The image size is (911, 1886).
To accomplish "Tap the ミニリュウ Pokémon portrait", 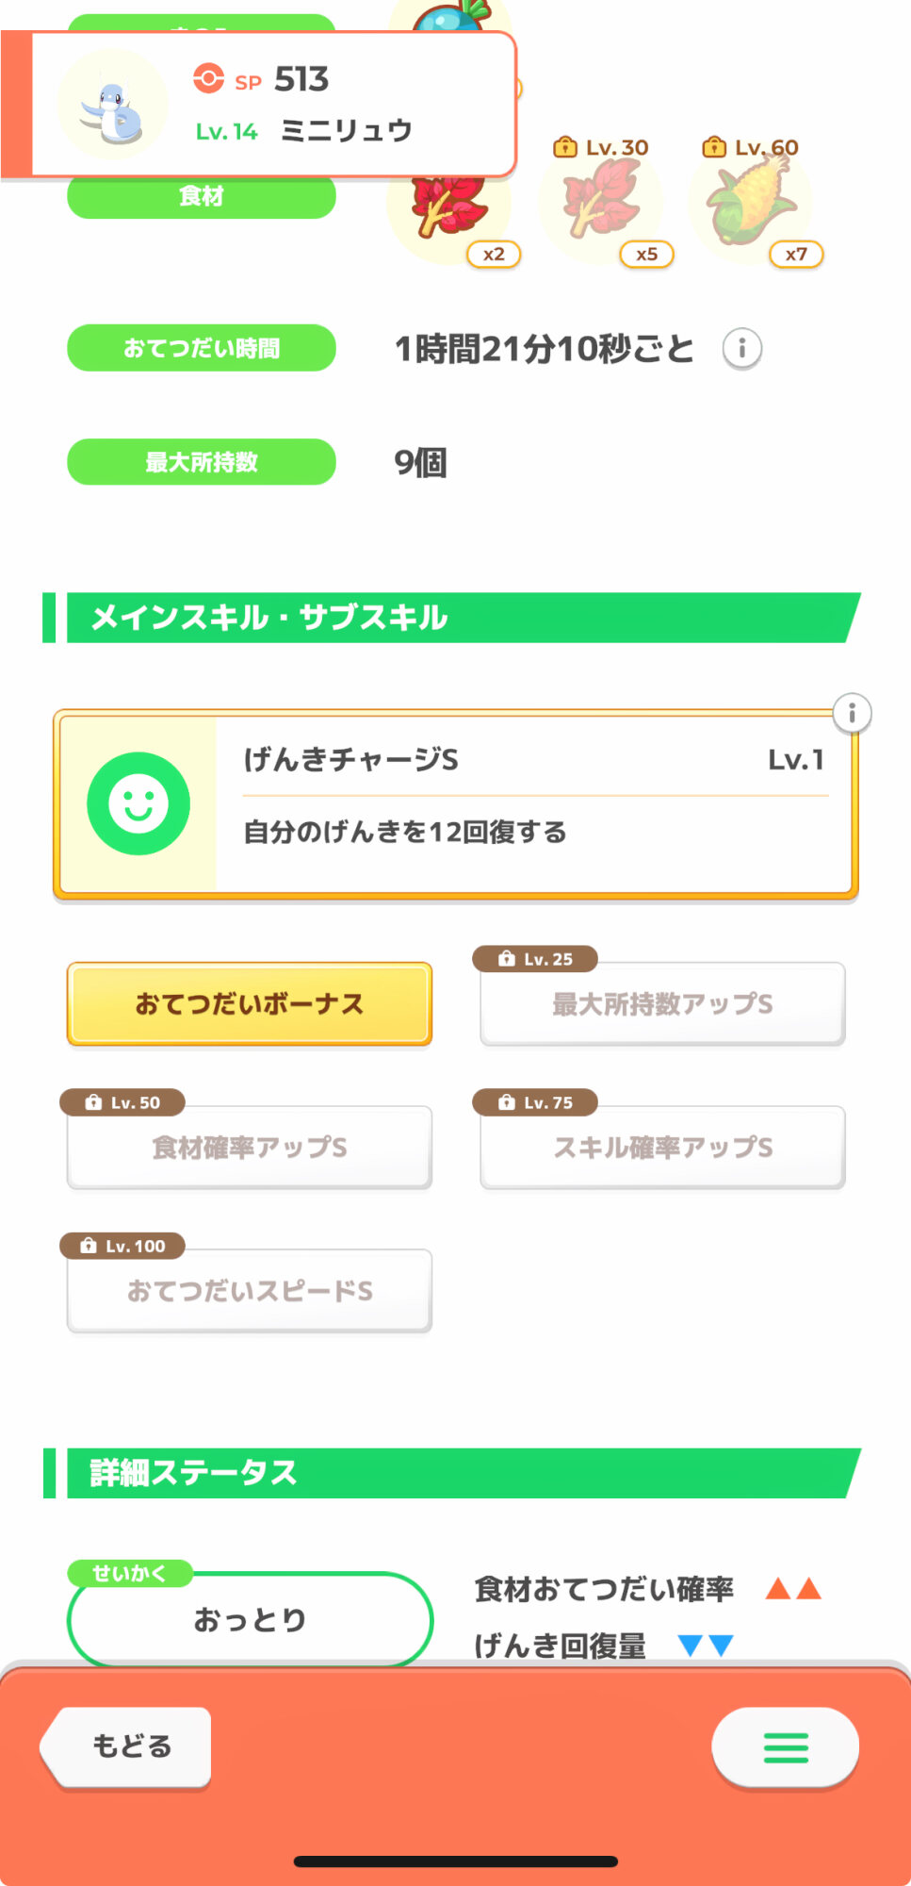I will click(113, 106).
